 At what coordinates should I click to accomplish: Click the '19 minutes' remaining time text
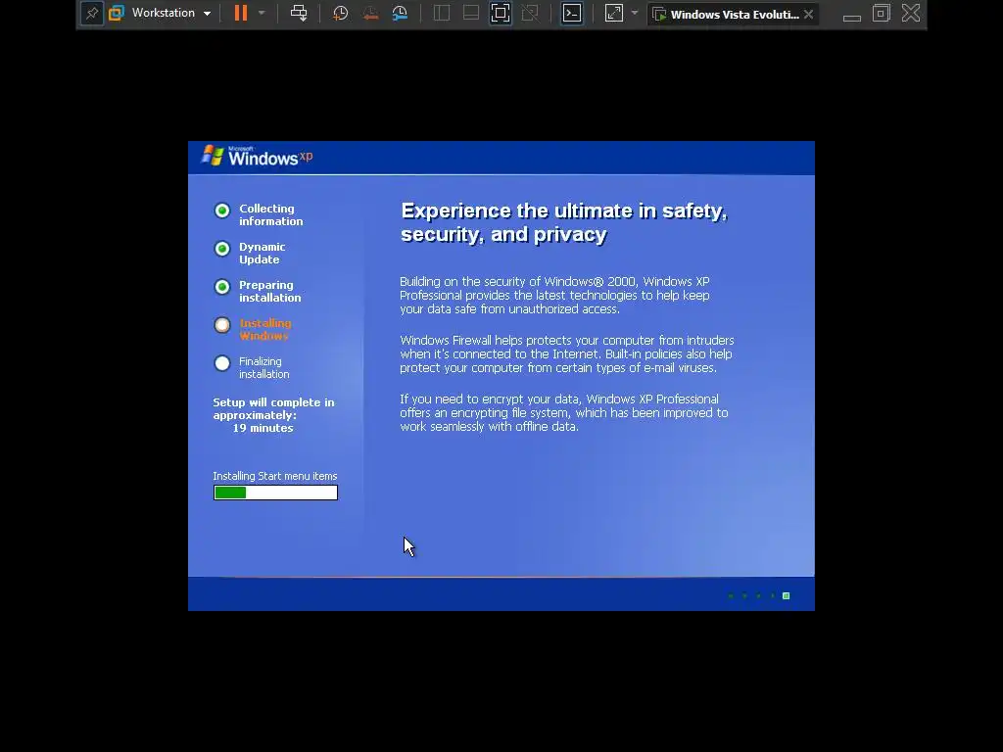(x=263, y=429)
